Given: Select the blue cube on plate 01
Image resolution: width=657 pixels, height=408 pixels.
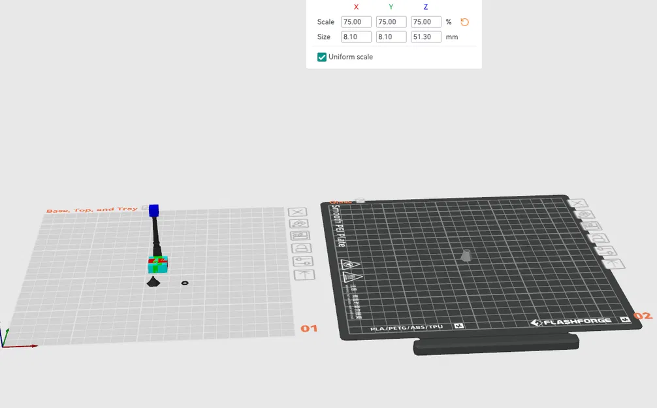Looking at the screenshot, I should (153, 211).
